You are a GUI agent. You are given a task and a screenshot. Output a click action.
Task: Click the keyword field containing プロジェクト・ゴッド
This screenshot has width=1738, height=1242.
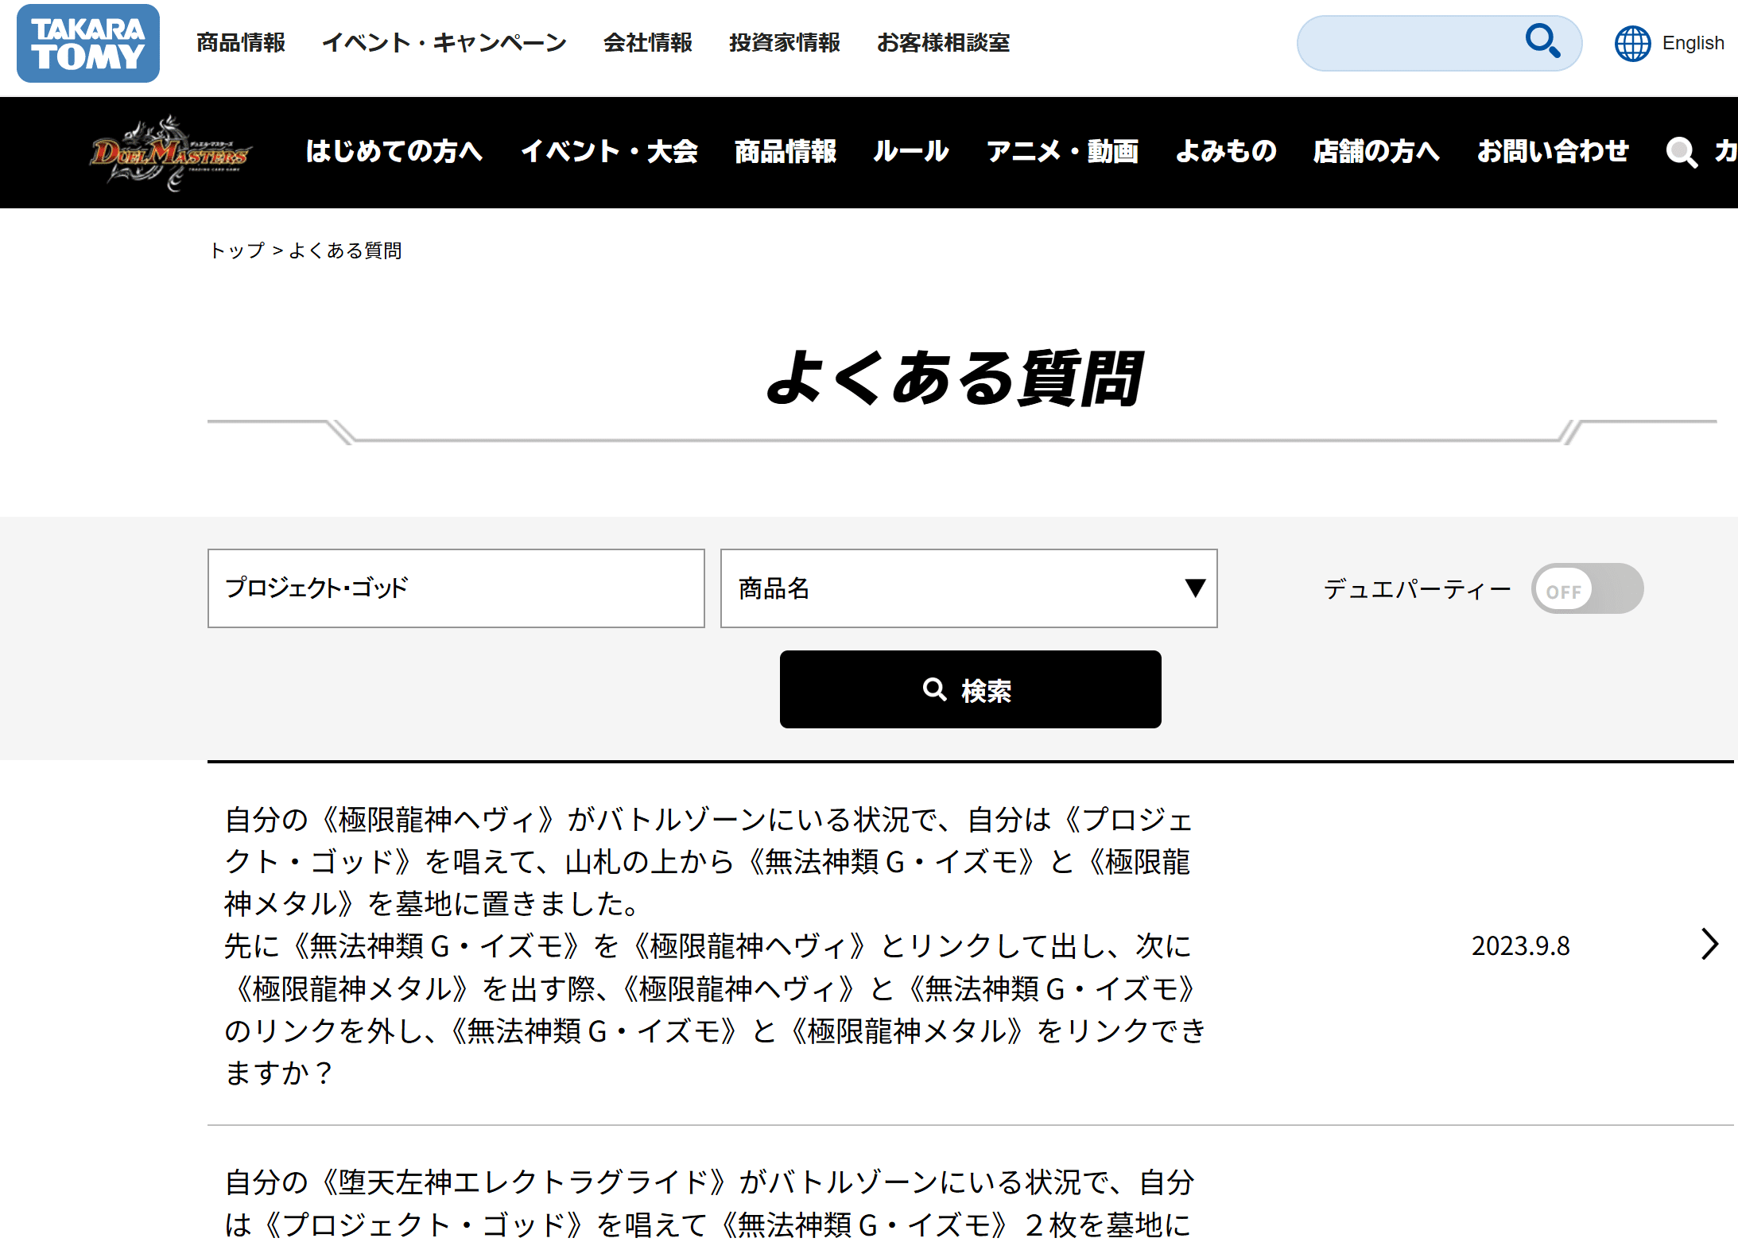click(x=456, y=588)
